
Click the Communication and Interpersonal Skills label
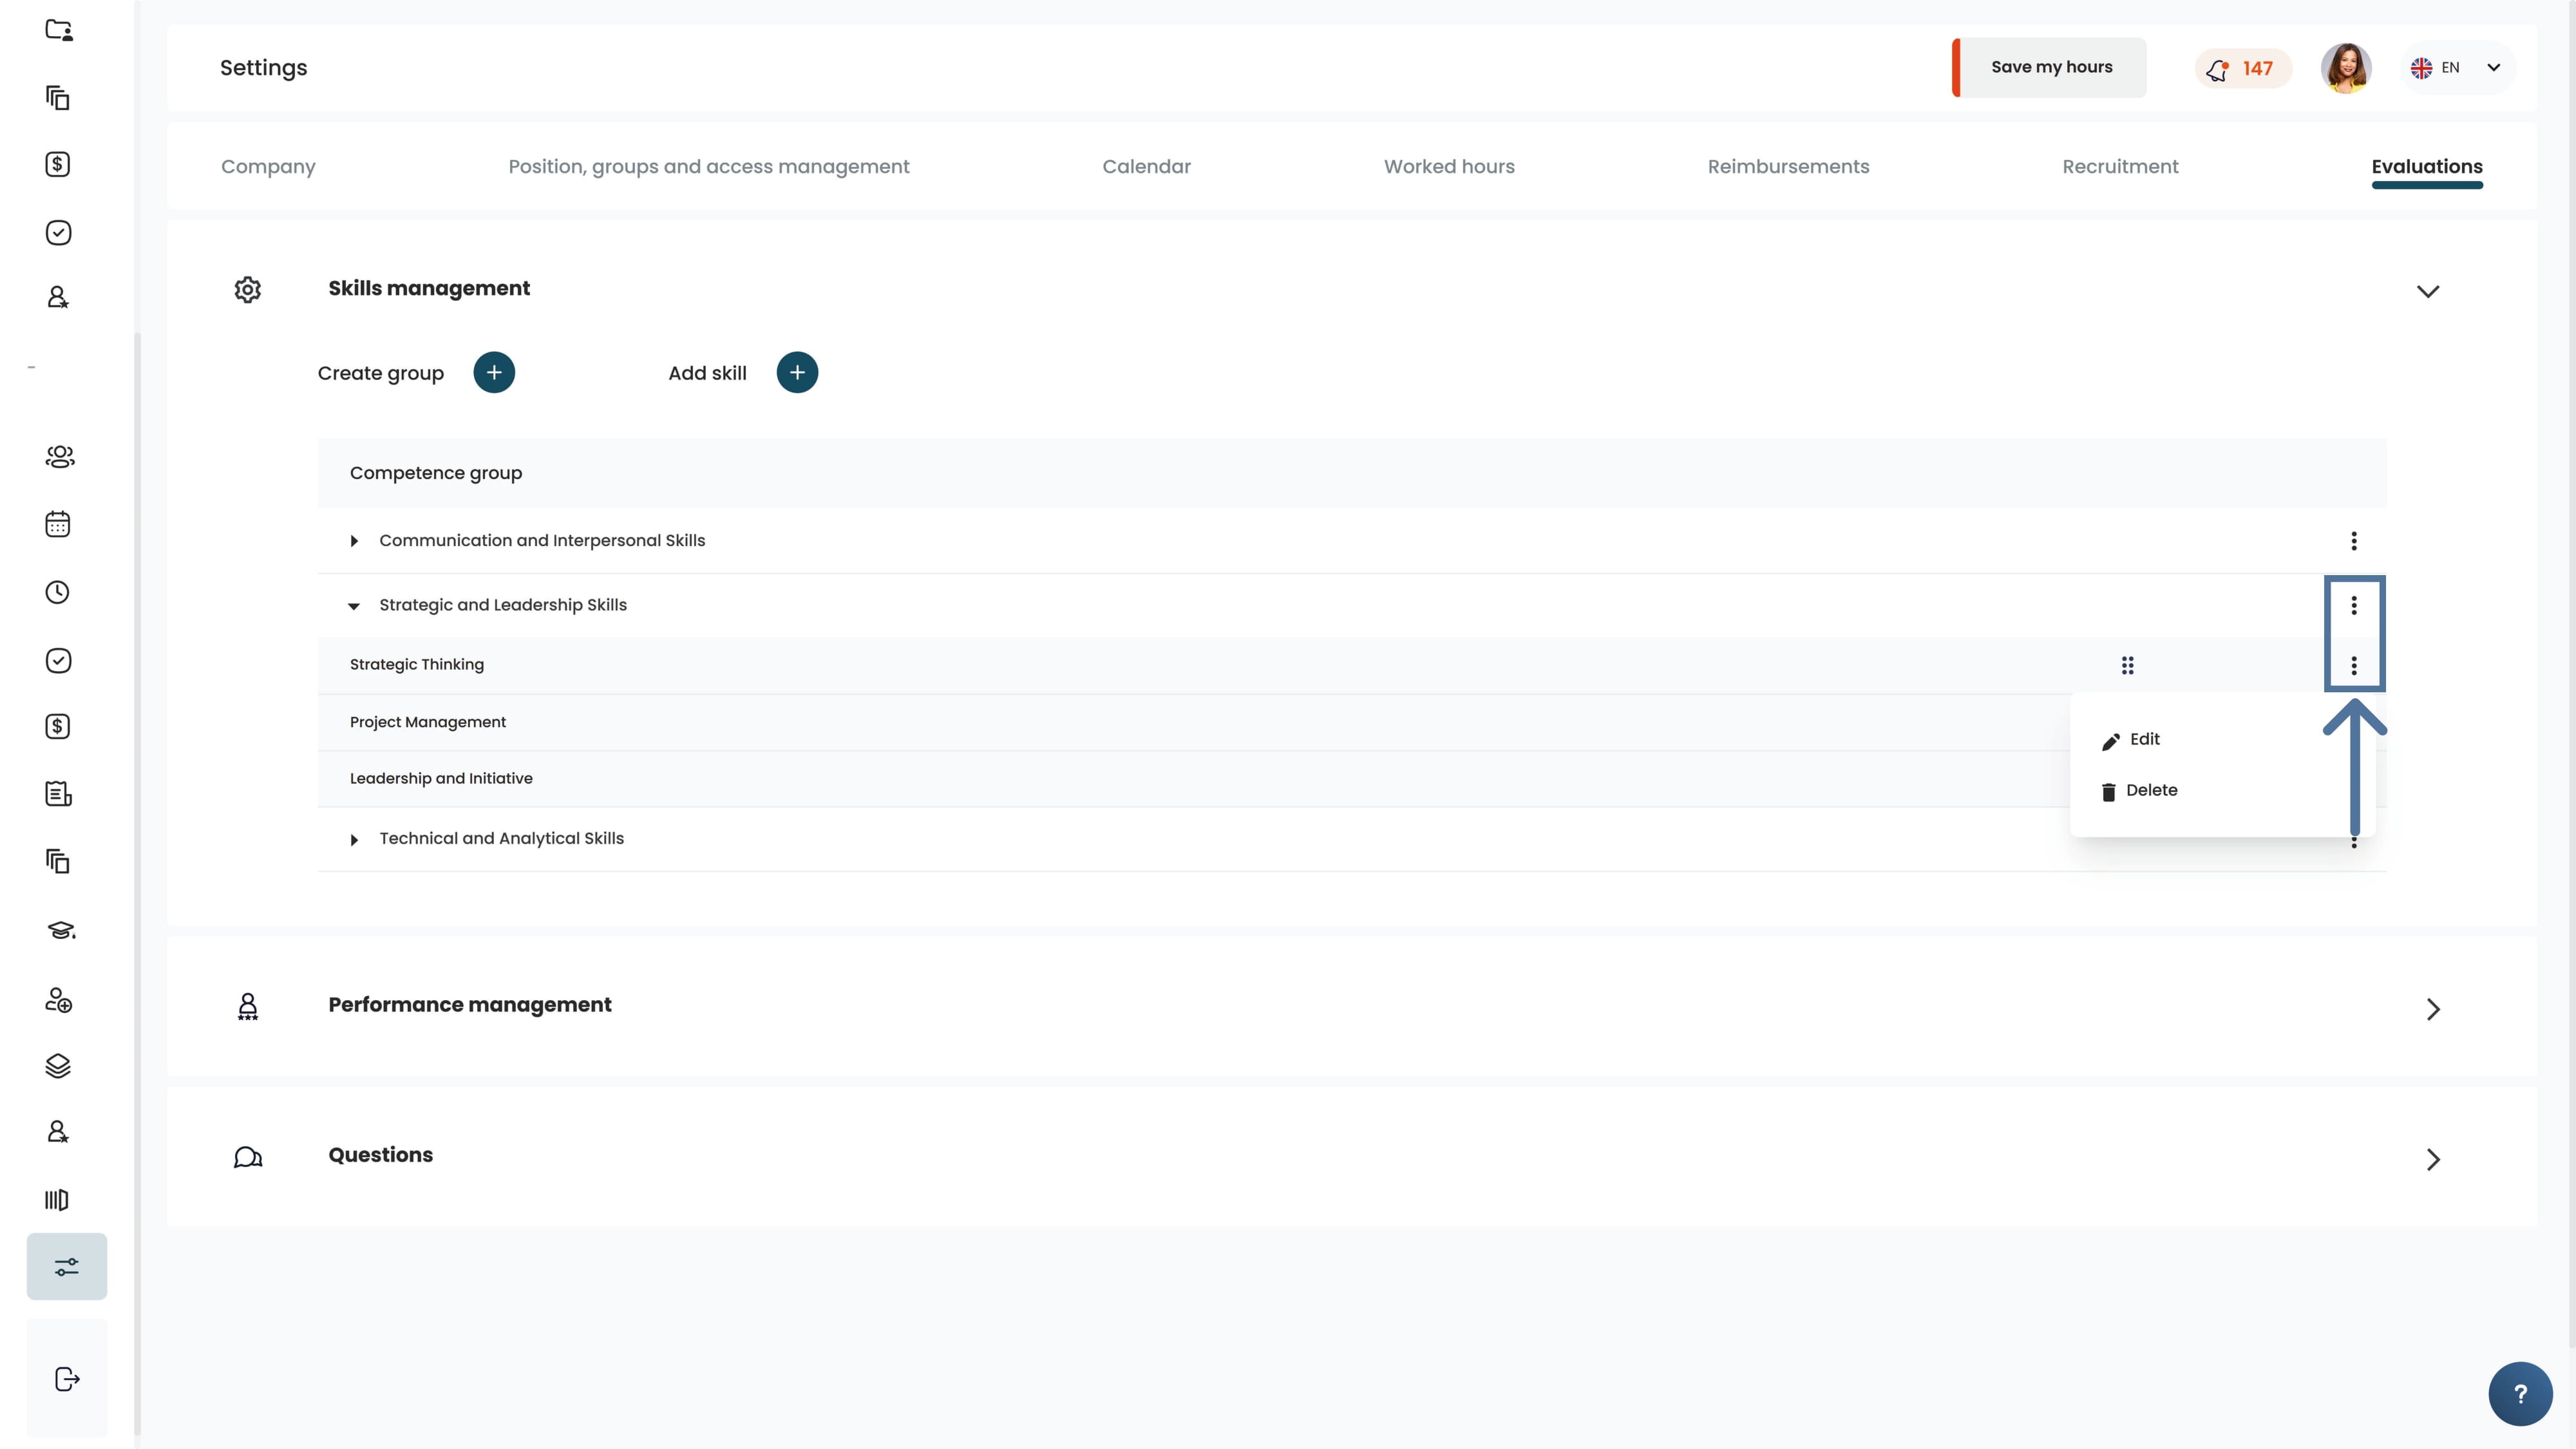coord(542,540)
